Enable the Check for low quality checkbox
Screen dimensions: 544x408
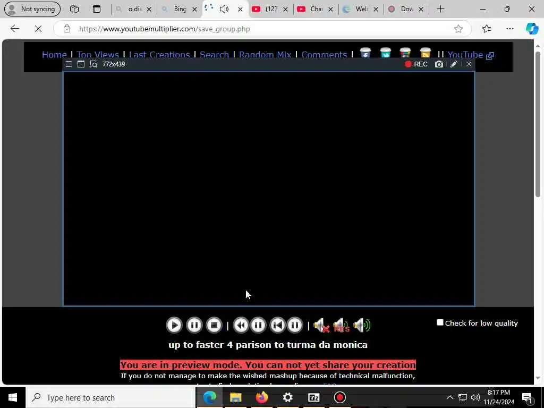click(x=440, y=322)
